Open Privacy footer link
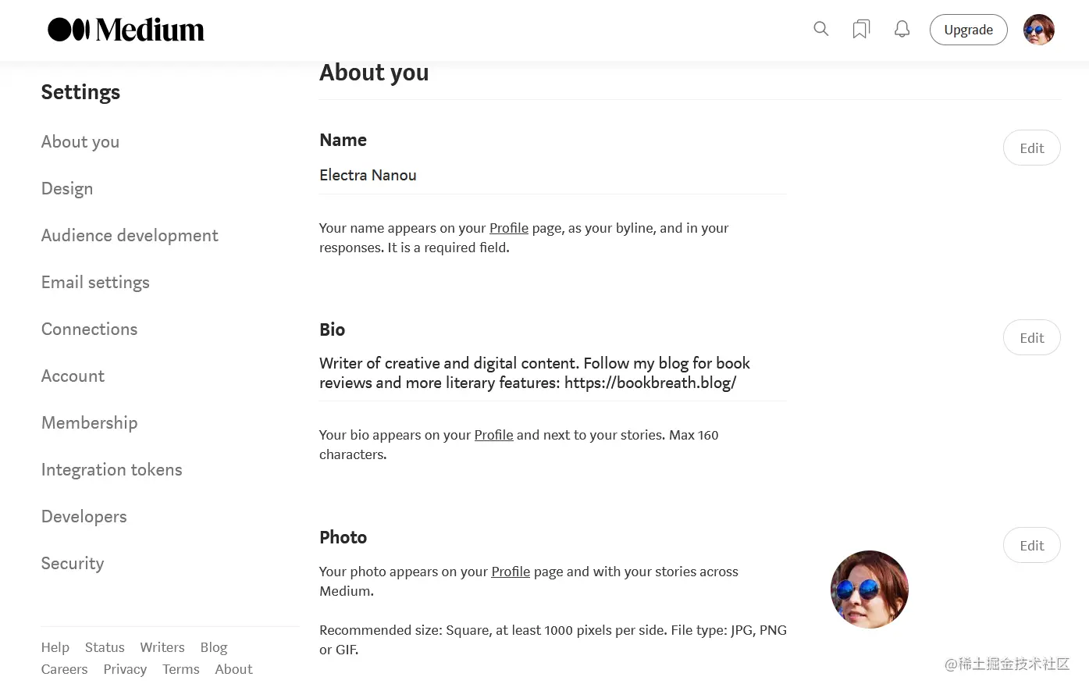Viewport: 1089px width, 691px height. [x=125, y=669]
